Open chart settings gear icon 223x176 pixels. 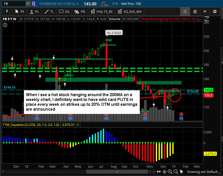point(215,11)
